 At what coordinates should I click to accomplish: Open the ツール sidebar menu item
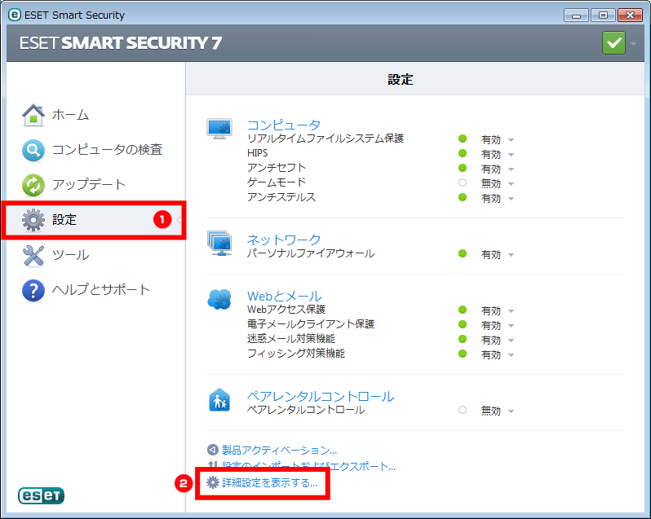(x=70, y=255)
